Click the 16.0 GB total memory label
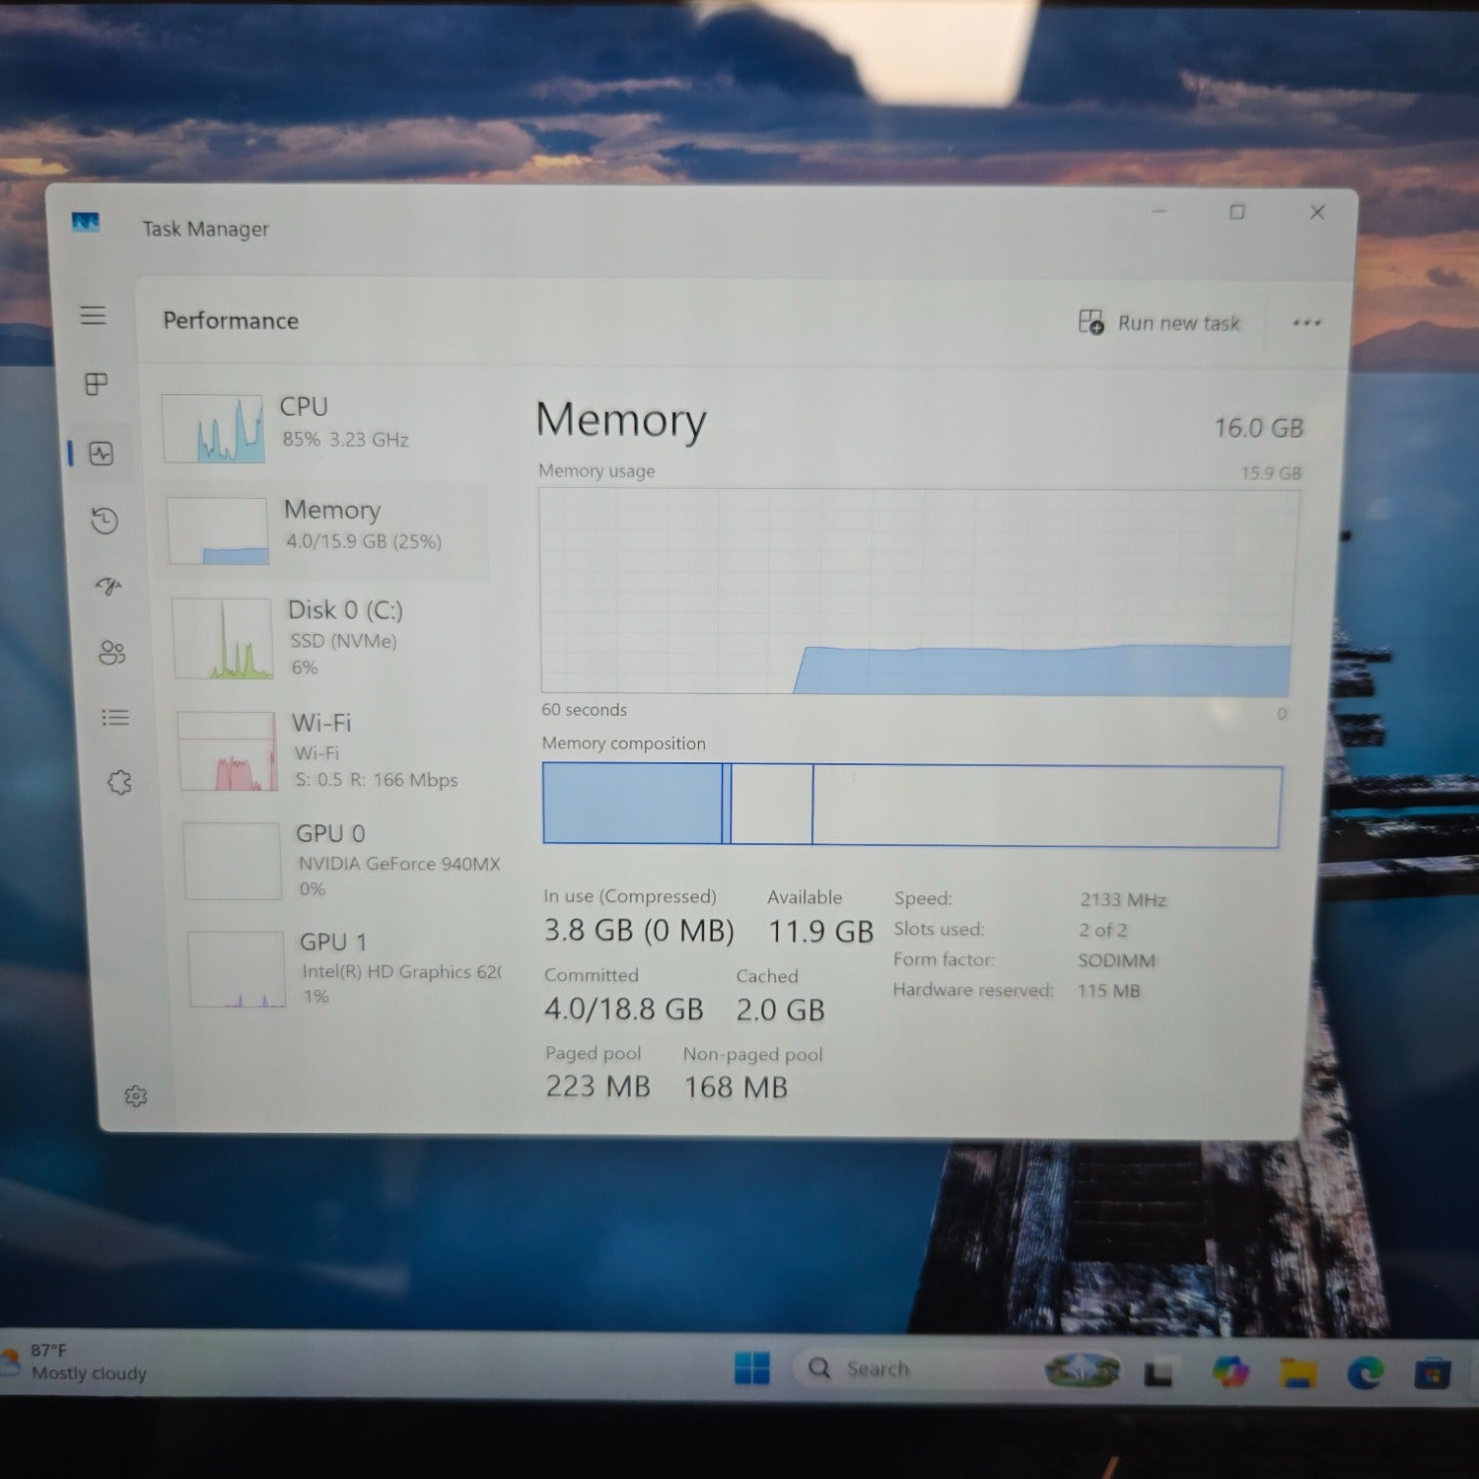This screenshot has width=1479, height=1479. (1258, 428)
